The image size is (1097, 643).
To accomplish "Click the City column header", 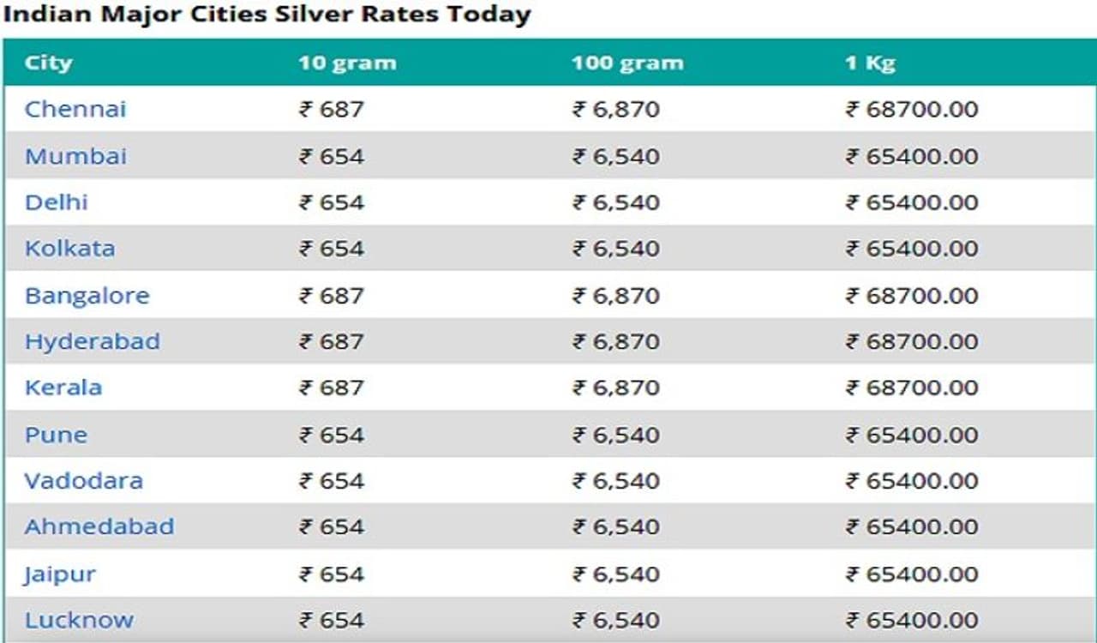I will (48, 63).
